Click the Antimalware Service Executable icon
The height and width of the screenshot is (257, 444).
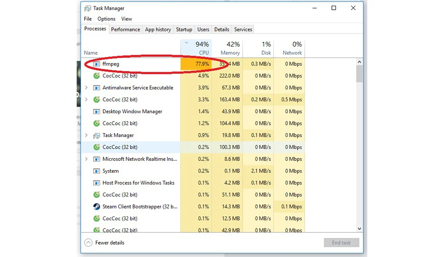pos(97,88)
